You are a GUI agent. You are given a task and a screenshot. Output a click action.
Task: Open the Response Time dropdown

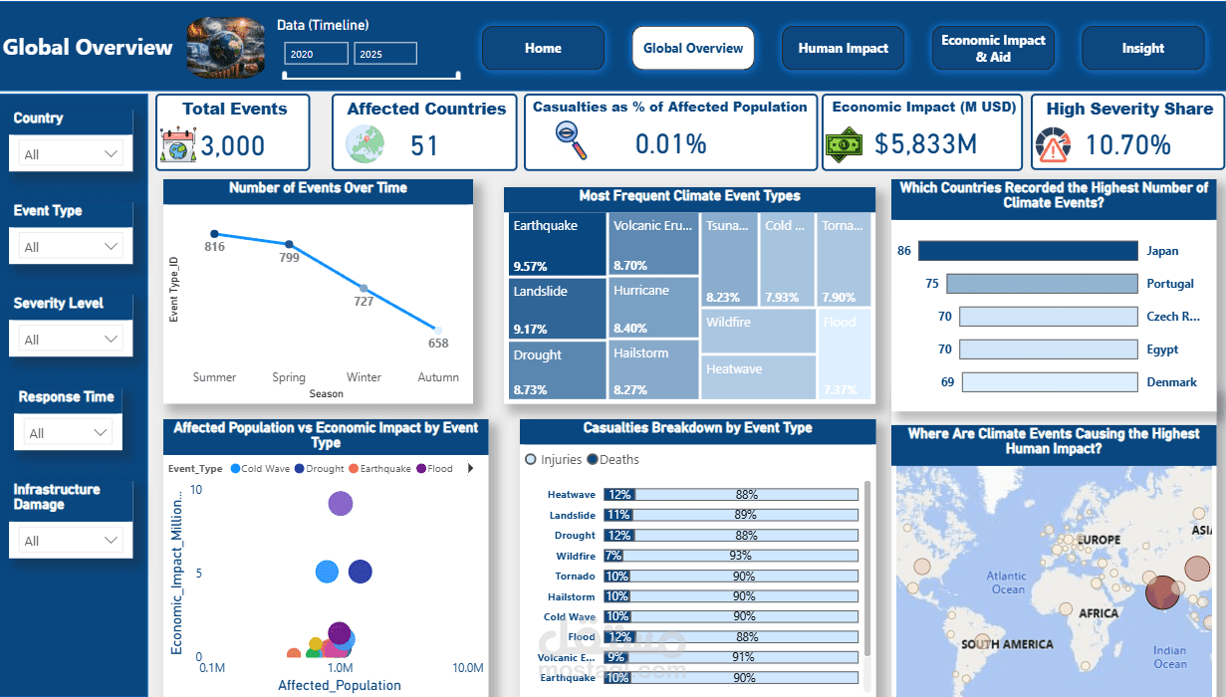pos(68,433)
